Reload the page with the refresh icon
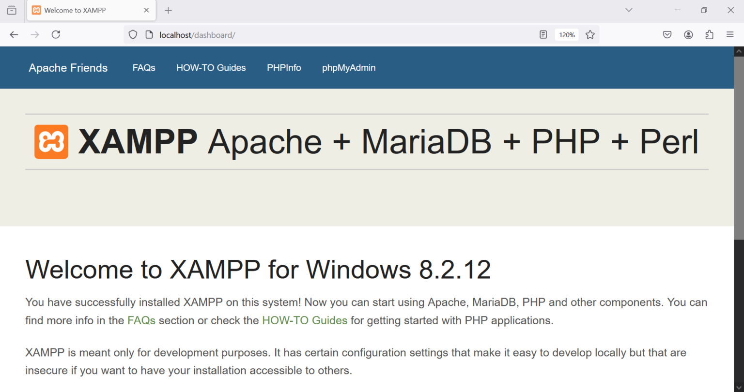744x392 pixels. [56, 34]
